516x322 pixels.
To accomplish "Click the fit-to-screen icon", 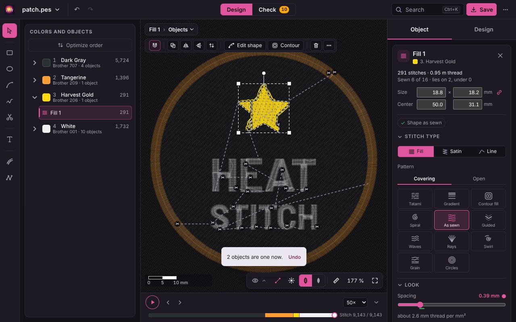I will [375, 281].
